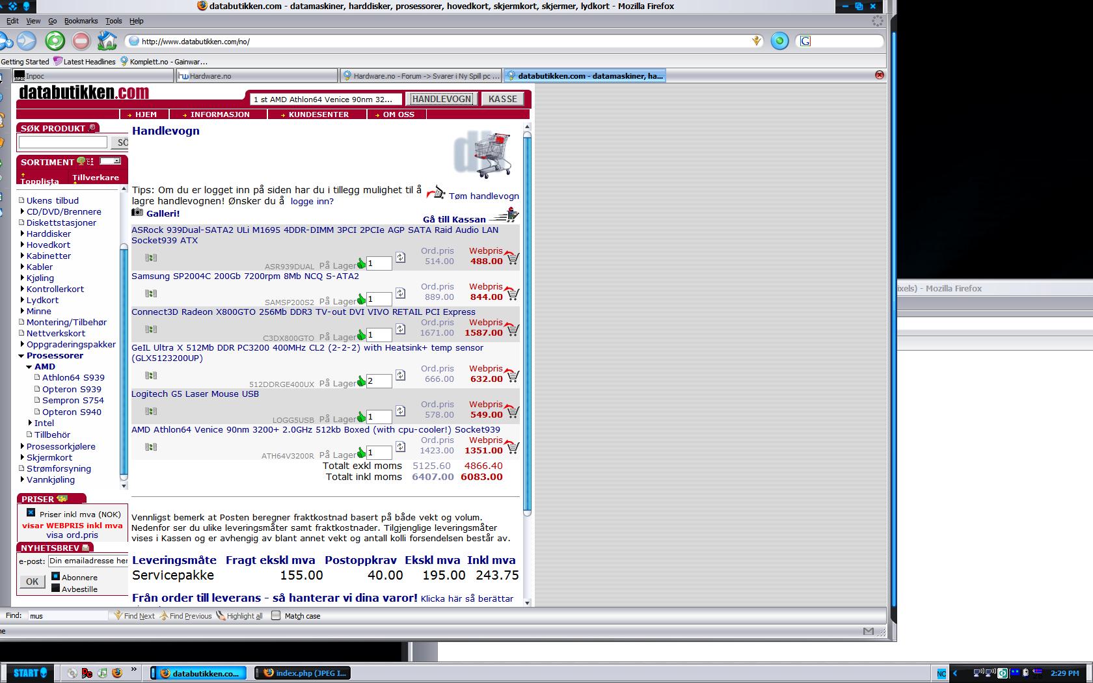Switch to Hardware.no Forum tab
The image size is (1093, 683).
pos(421,75)
